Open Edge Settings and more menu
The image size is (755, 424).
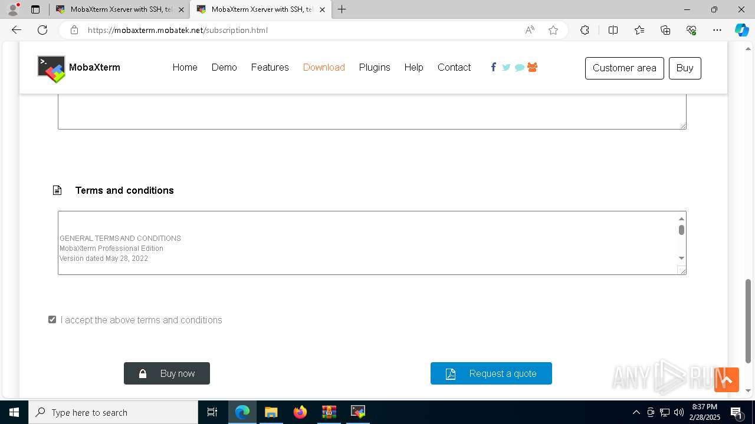[717, 30]
